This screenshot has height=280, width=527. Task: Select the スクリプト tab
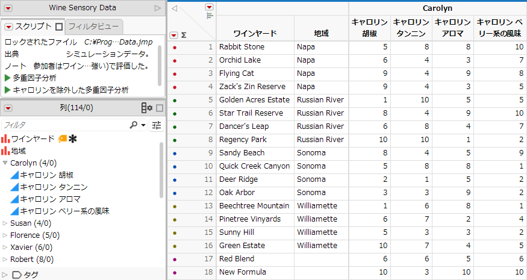tap(33, 26)
